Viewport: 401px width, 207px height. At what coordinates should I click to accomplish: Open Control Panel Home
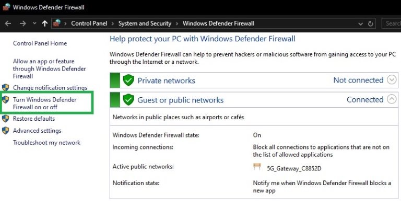(x=40, y=43)
